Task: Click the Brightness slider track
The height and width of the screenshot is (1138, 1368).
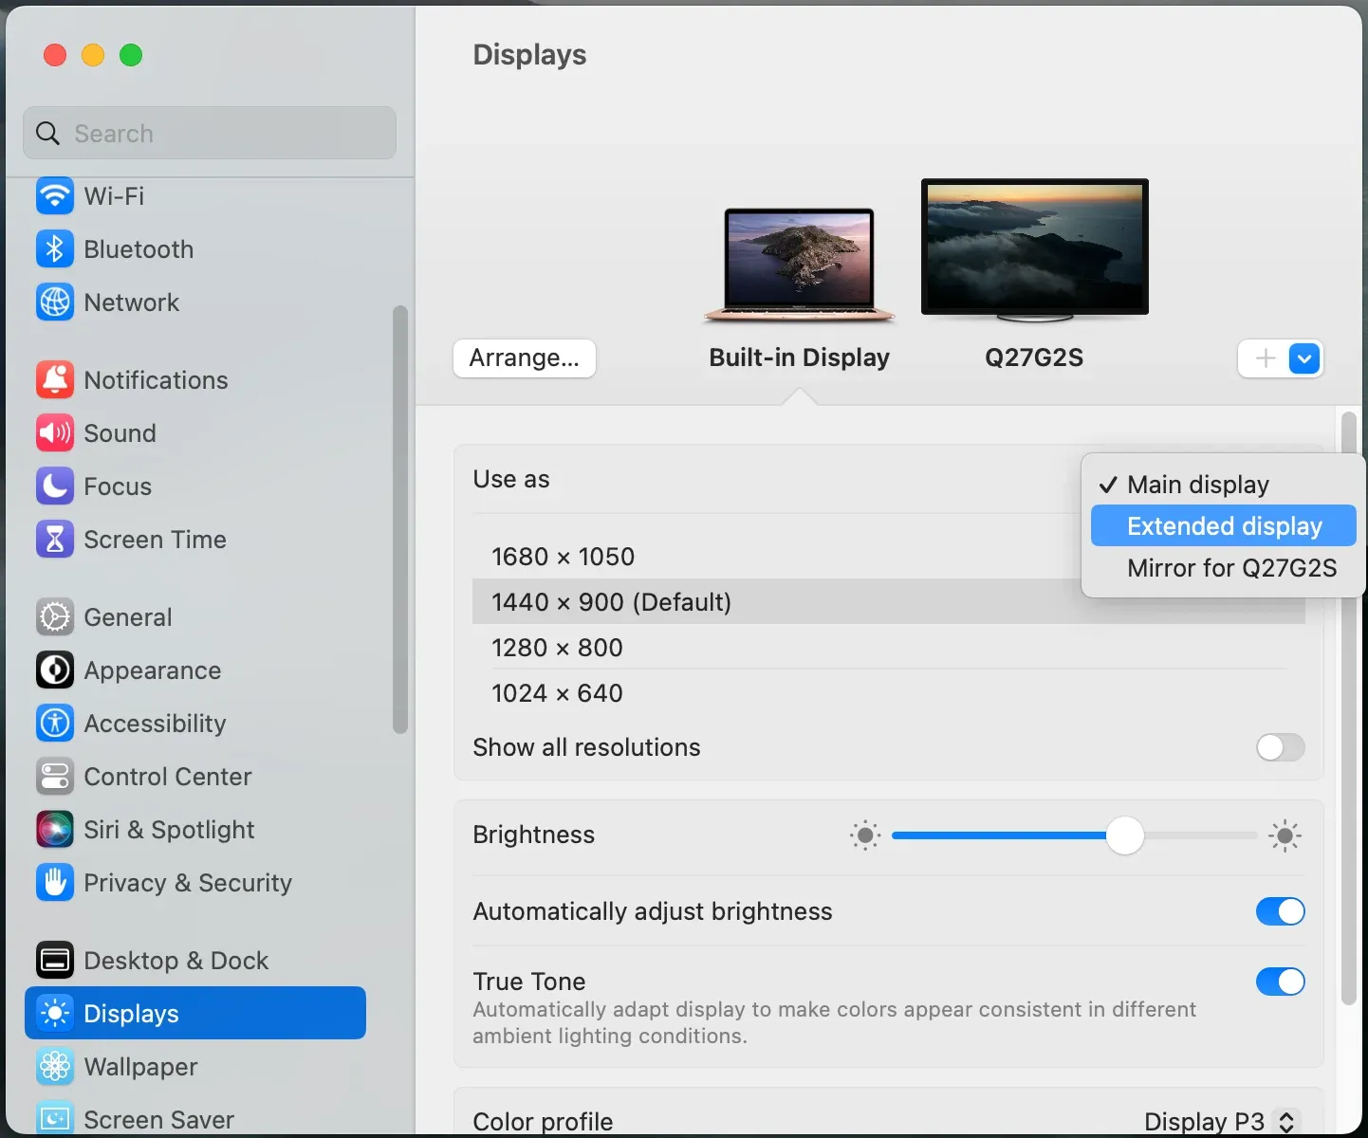Action: click(x=1075, y=835)
